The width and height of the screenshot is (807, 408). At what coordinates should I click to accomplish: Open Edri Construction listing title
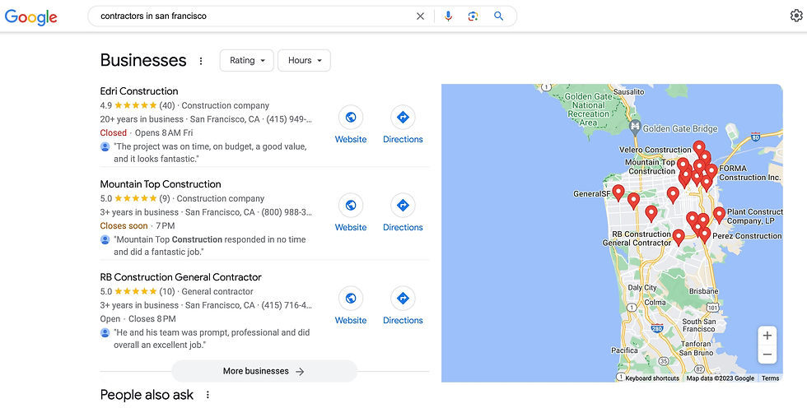(139, 91)
